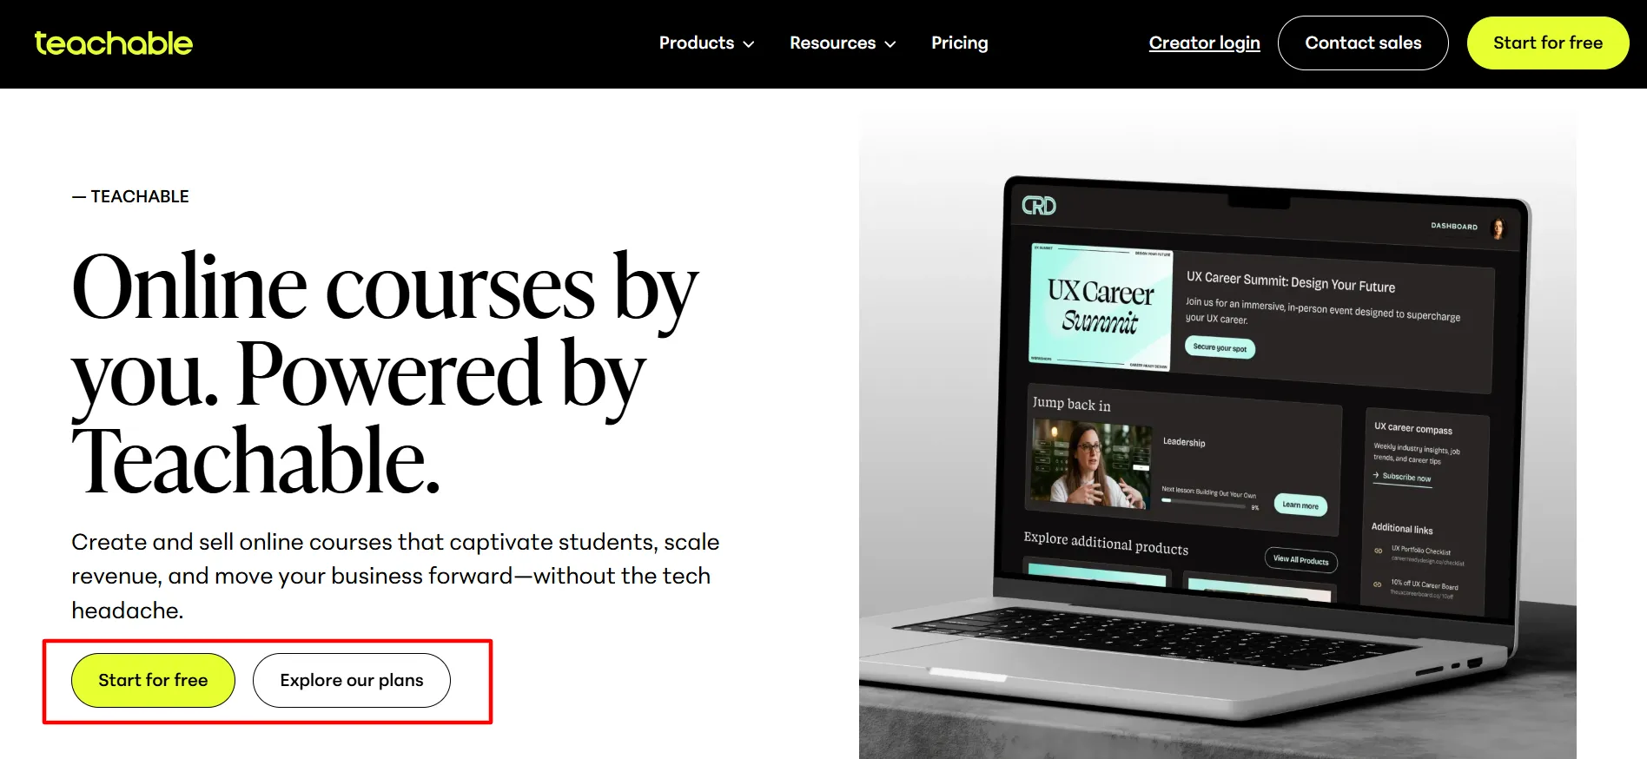This screenshot has width=1647, height=759.
Task: Click the link icon beside 10% off UX Career Board
Action: (1377, 584)
